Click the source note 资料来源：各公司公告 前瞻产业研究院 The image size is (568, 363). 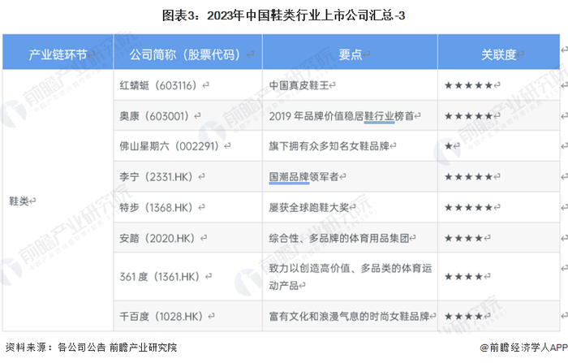(91, 348)
